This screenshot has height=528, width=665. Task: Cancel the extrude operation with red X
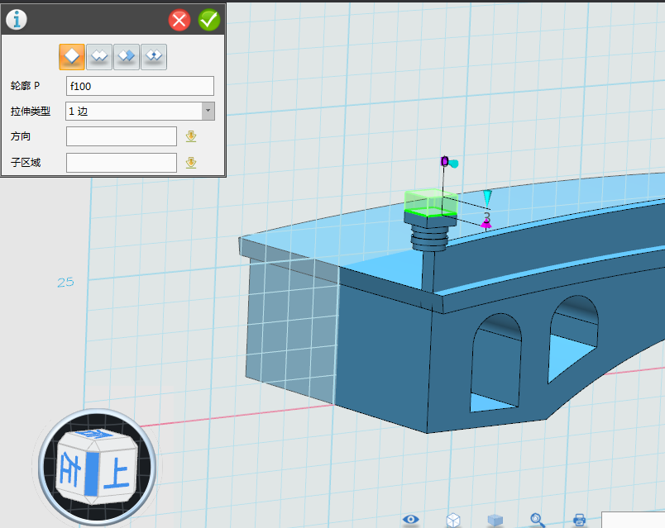pyautogui.click(x=179, y=20)
